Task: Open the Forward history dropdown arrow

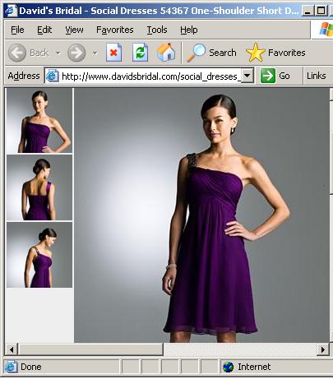Action: pyautogui.click(x=95, y=53)
